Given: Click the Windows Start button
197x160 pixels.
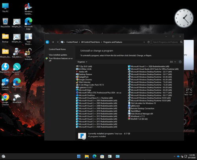Looking at the screenshot, I should pos(79,156).
